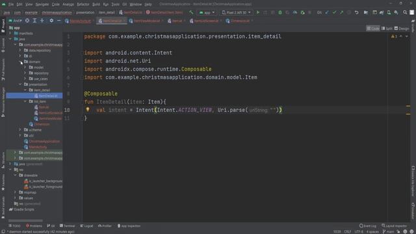
Task: Click the Resource Manager side tab
Action: 3,102
